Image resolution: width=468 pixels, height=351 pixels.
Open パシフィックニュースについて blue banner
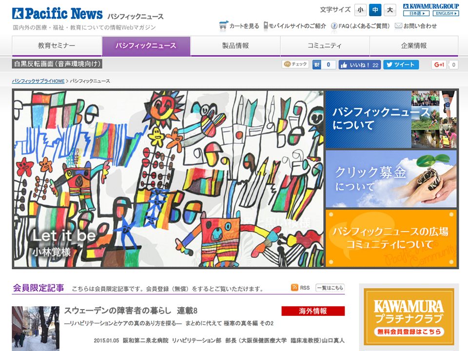point(391,119)
